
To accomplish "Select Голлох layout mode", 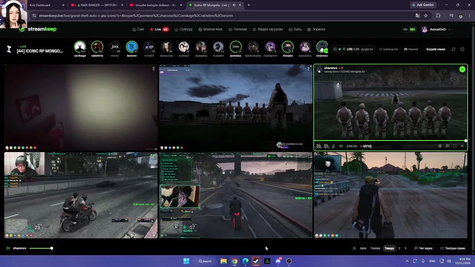I will point(376,248).
